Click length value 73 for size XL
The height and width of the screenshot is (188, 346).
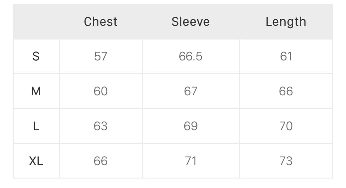click(286, 161)
